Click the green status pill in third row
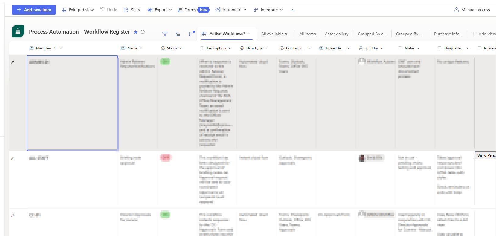This screenshot has width=496, height=236. (165, 215)
